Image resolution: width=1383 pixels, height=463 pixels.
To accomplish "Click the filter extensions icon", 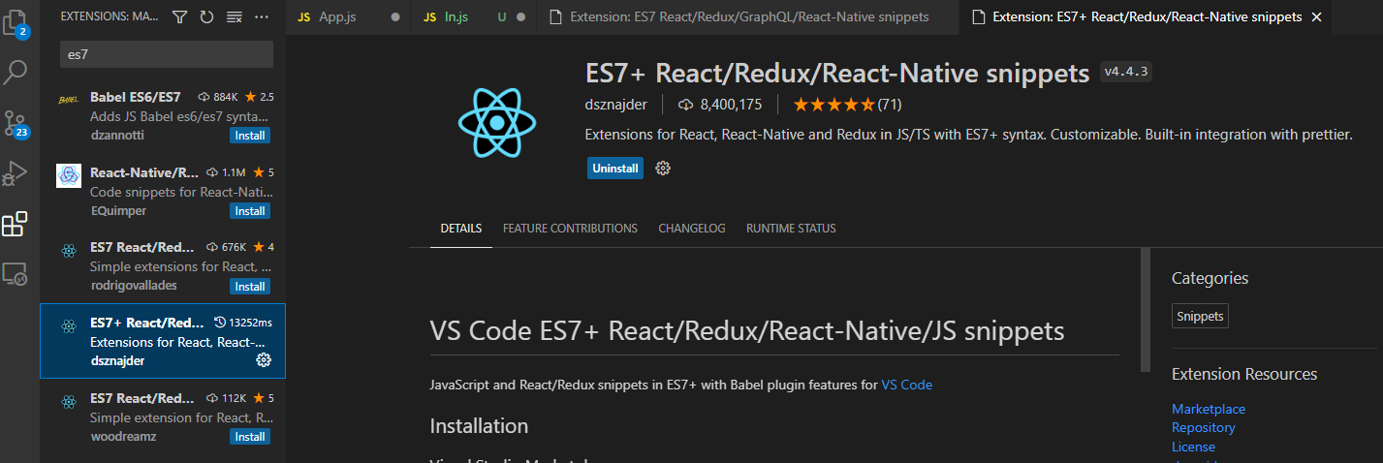I will [179, 16].
